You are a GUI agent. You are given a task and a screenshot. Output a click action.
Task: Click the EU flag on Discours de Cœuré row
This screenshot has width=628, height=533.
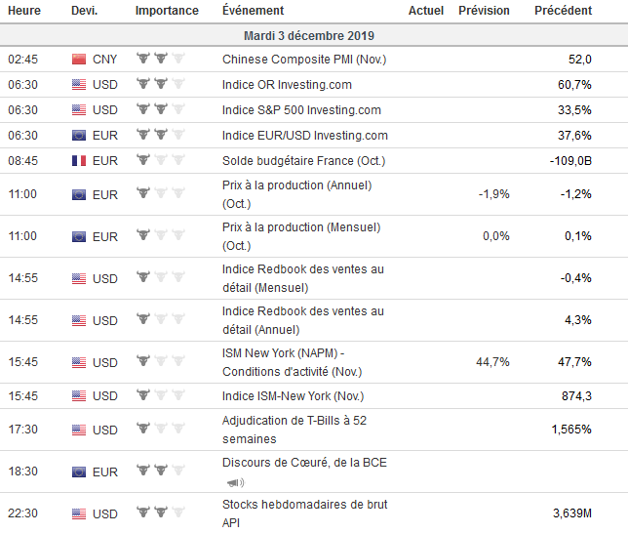click(79, 471)
